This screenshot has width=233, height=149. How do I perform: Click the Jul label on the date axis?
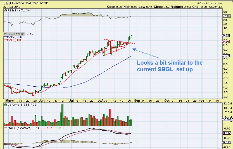[x=72, y=101]
